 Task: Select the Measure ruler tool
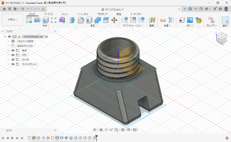[163, 20]
